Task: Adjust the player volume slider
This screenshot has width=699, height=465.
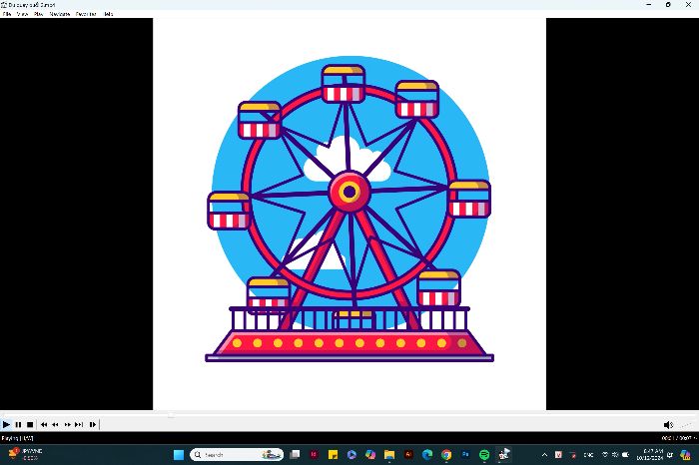Action: (686, 425)
